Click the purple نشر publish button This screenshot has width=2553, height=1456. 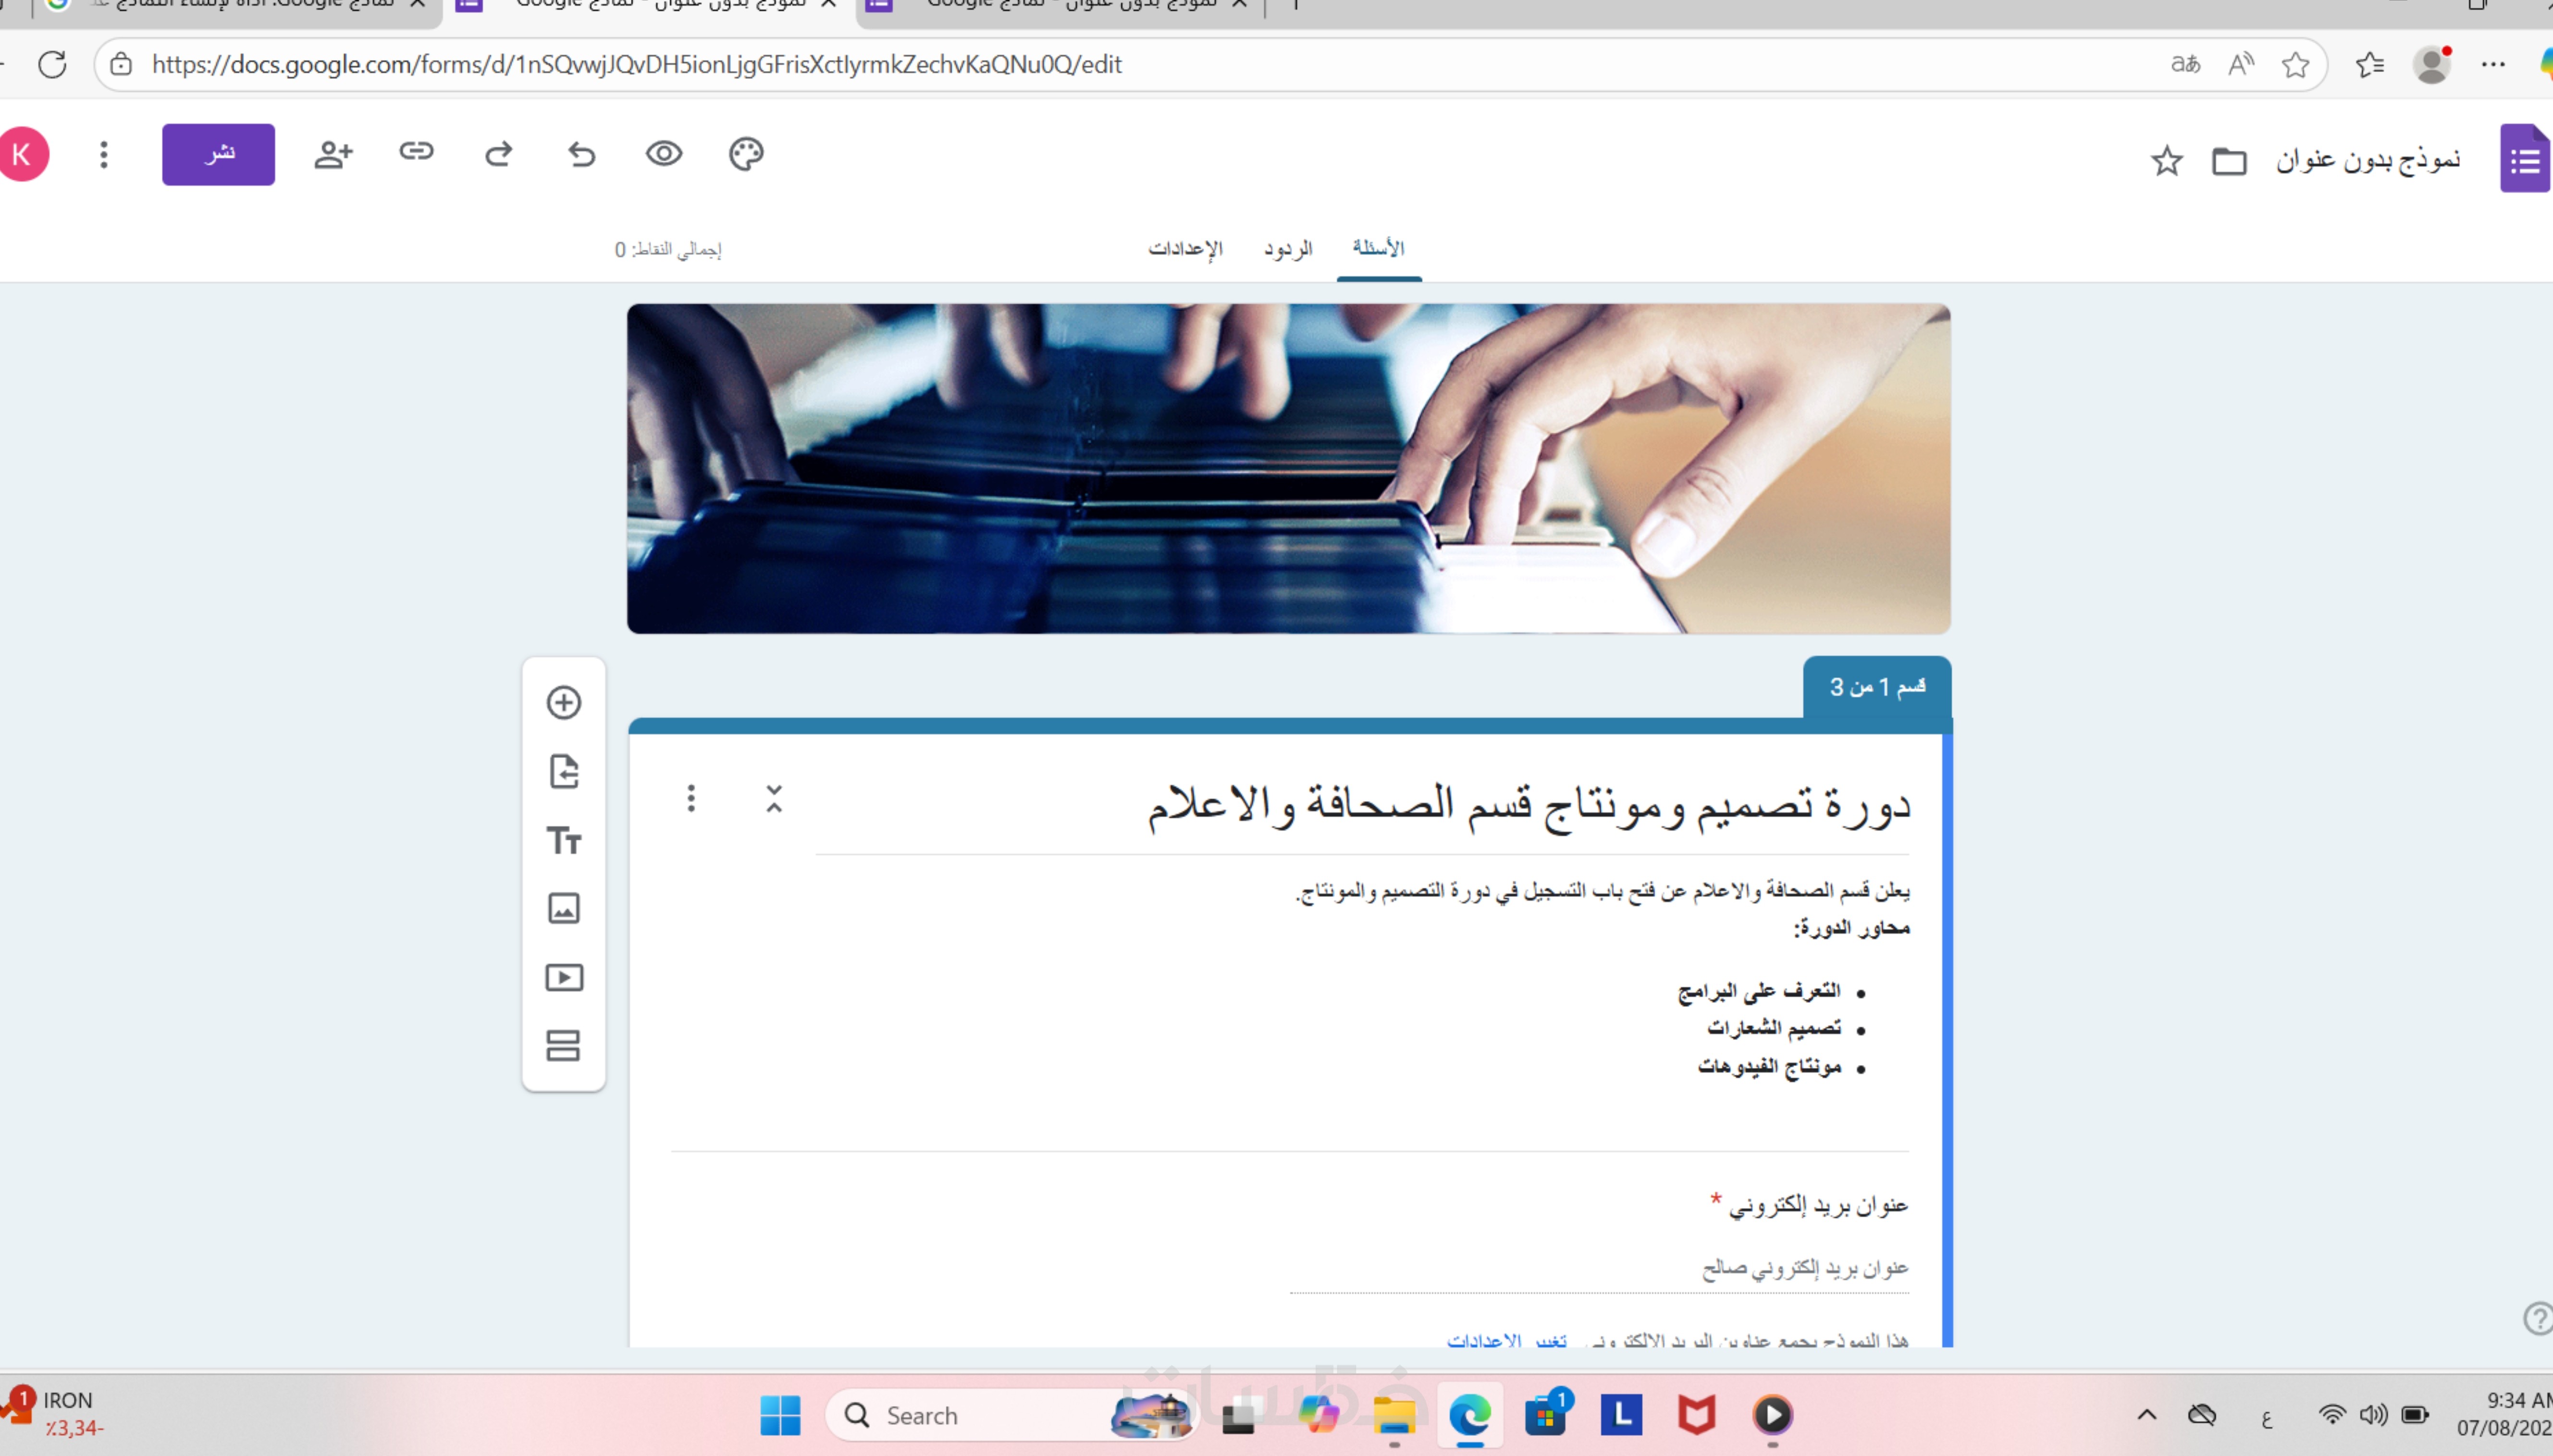tap(218, 154)
